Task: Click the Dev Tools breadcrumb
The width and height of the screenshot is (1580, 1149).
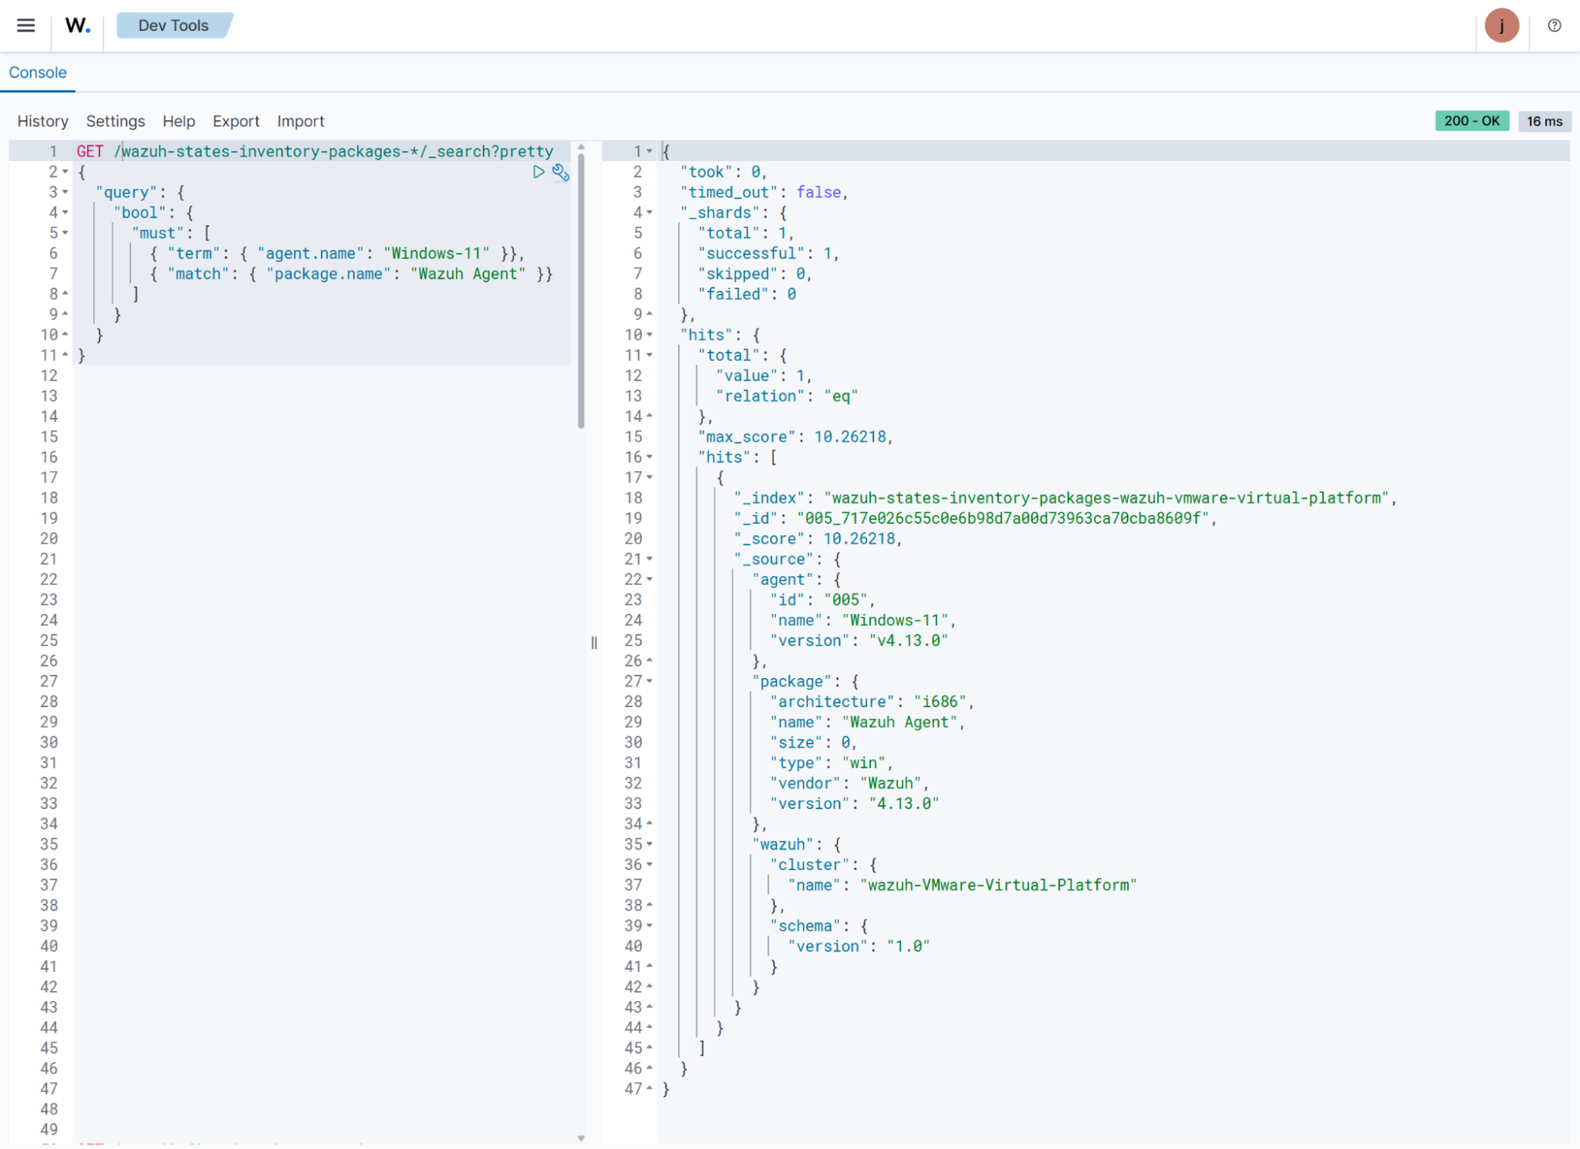Action: (x=173, y=25)
